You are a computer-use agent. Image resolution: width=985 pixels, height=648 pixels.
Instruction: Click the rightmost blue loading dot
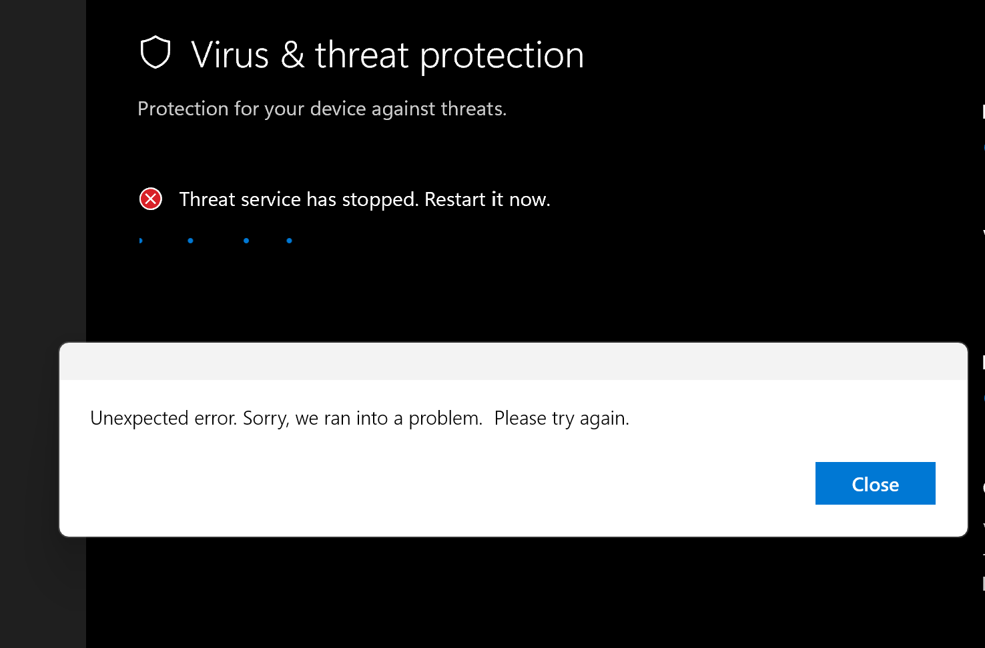(289, 241)
